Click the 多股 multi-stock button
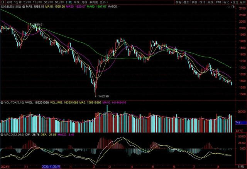Screen dimensions: 247x169 point(195,2)
